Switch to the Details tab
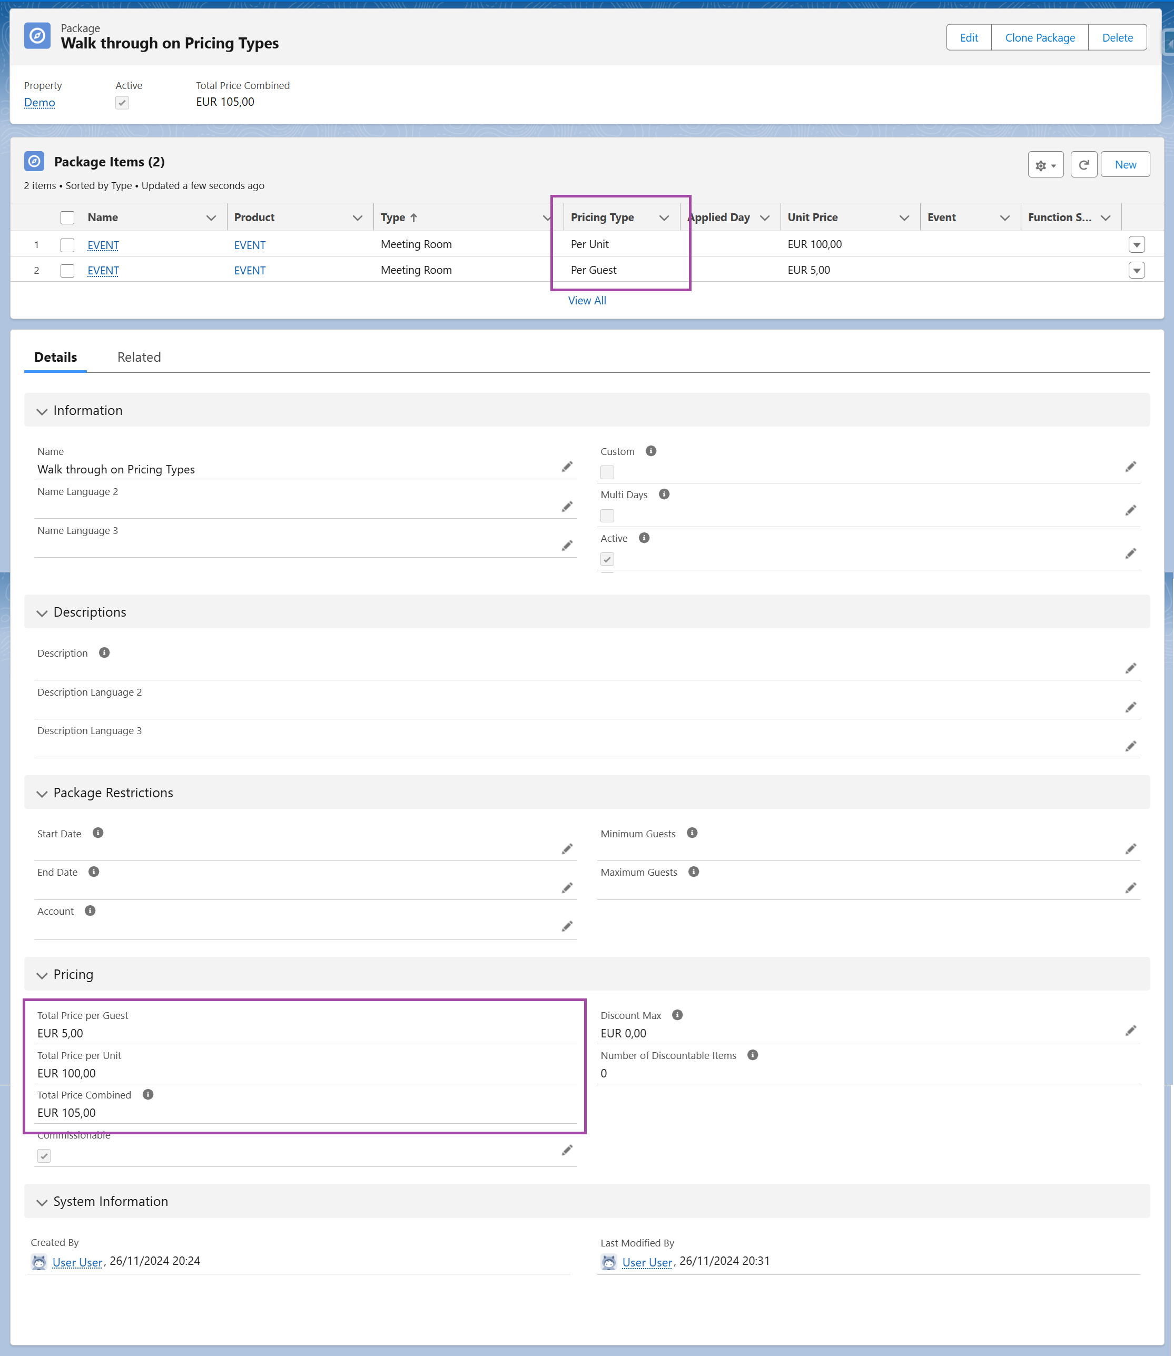1174x1356 pixels. pyautogui.click(x=56, y=357)
